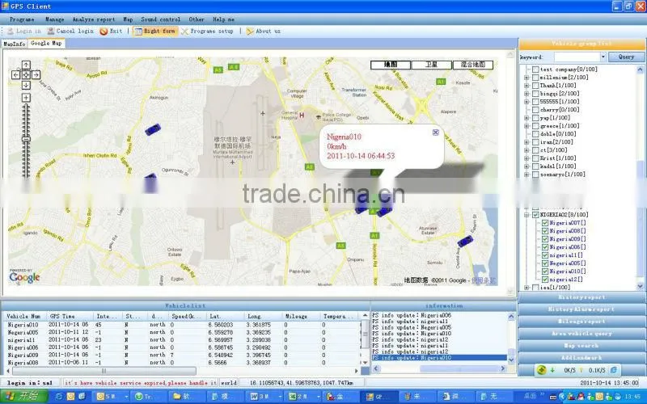
Task: Collapse the NIGERIA02 tree node
Action: (526, 214)
